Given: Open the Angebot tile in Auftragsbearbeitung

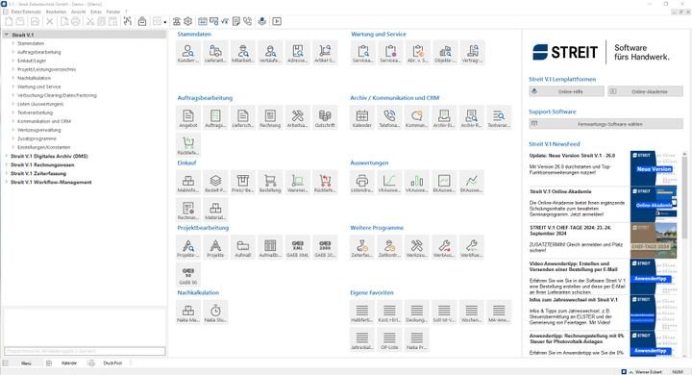Looking at the screenshot, I should 188,118.
